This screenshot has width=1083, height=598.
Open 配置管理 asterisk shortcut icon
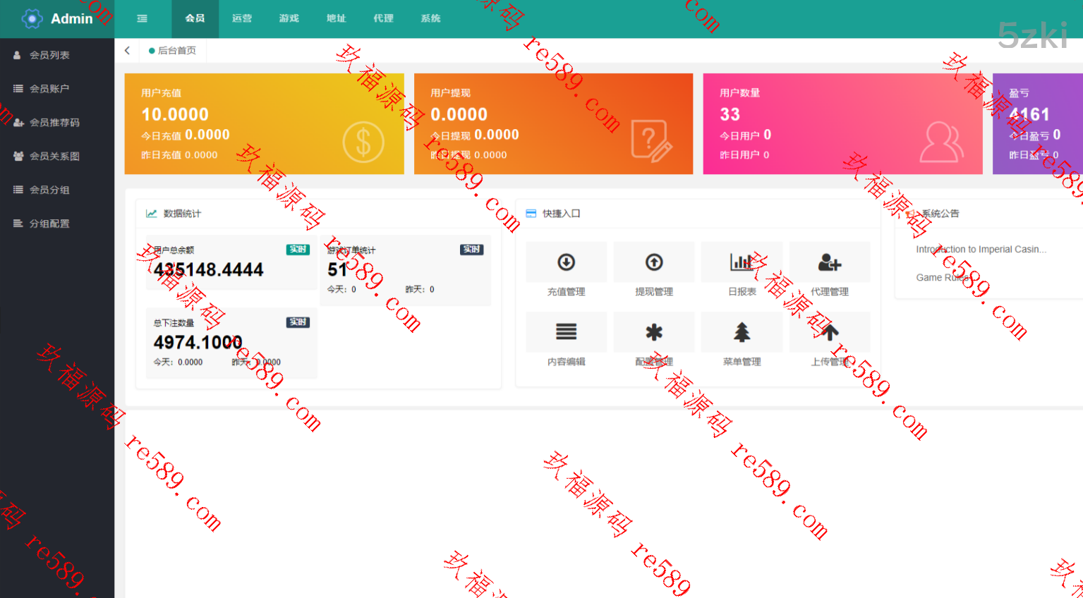pos(654,332)
